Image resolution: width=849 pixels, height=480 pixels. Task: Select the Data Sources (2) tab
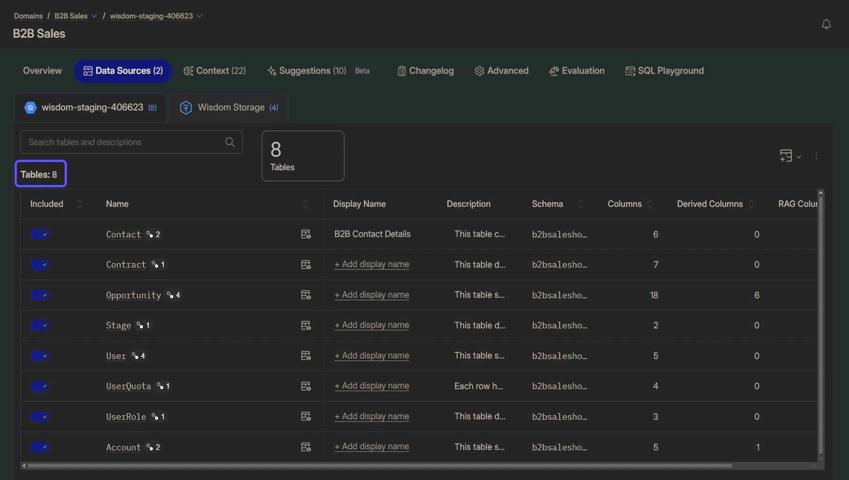tap(123, 71)
